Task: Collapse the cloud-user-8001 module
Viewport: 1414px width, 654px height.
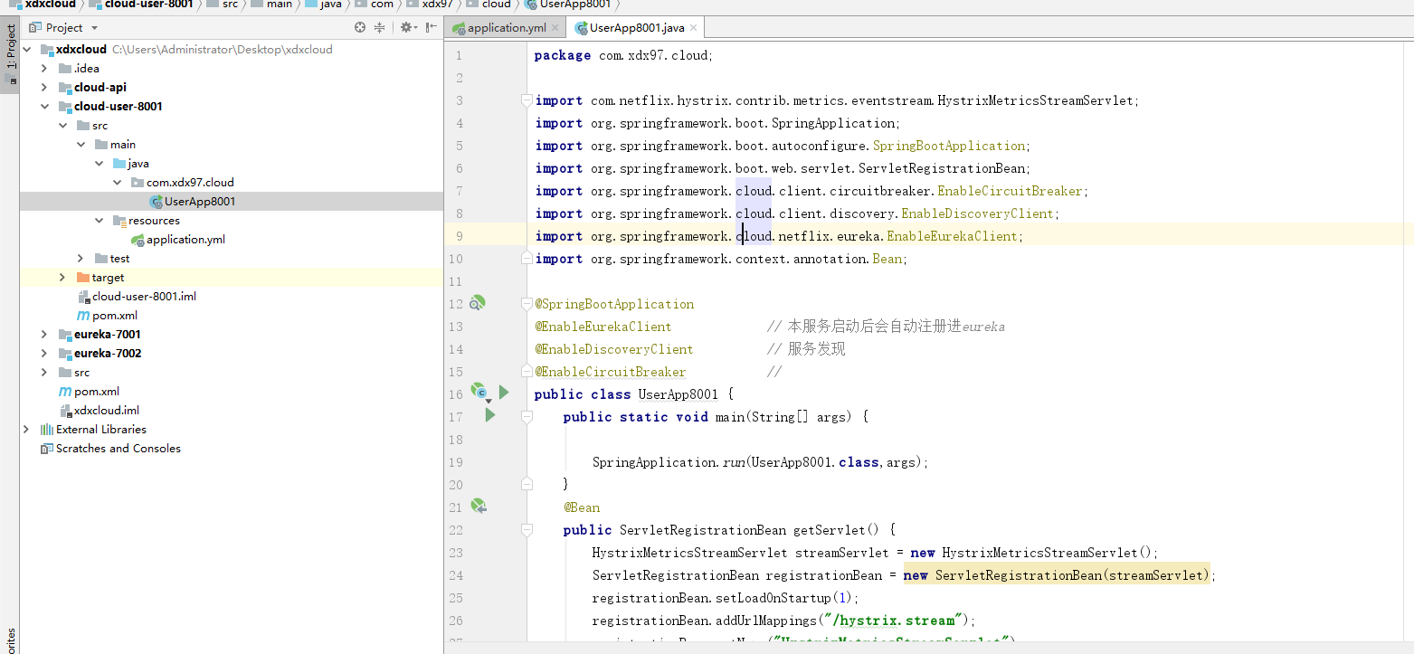Action: point(44,107)
